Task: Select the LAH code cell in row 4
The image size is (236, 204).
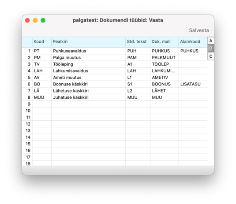Action: coord(42,71)
